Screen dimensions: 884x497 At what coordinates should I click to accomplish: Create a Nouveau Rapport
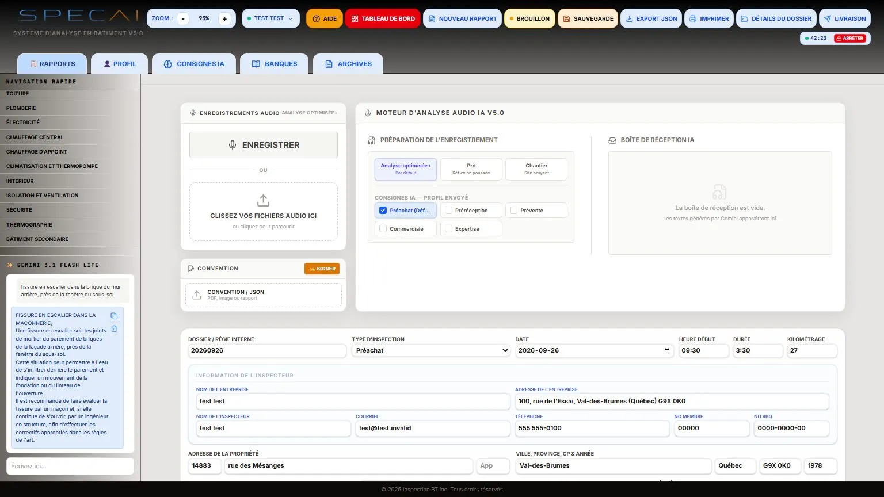(x=462, y=18)
